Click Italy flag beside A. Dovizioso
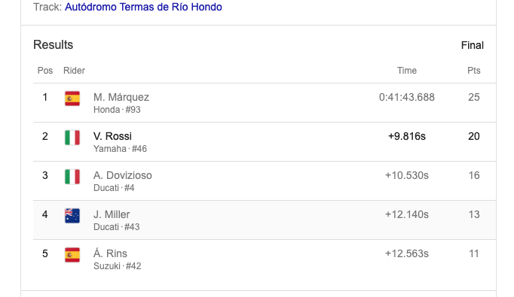 [x=72, y=177]
